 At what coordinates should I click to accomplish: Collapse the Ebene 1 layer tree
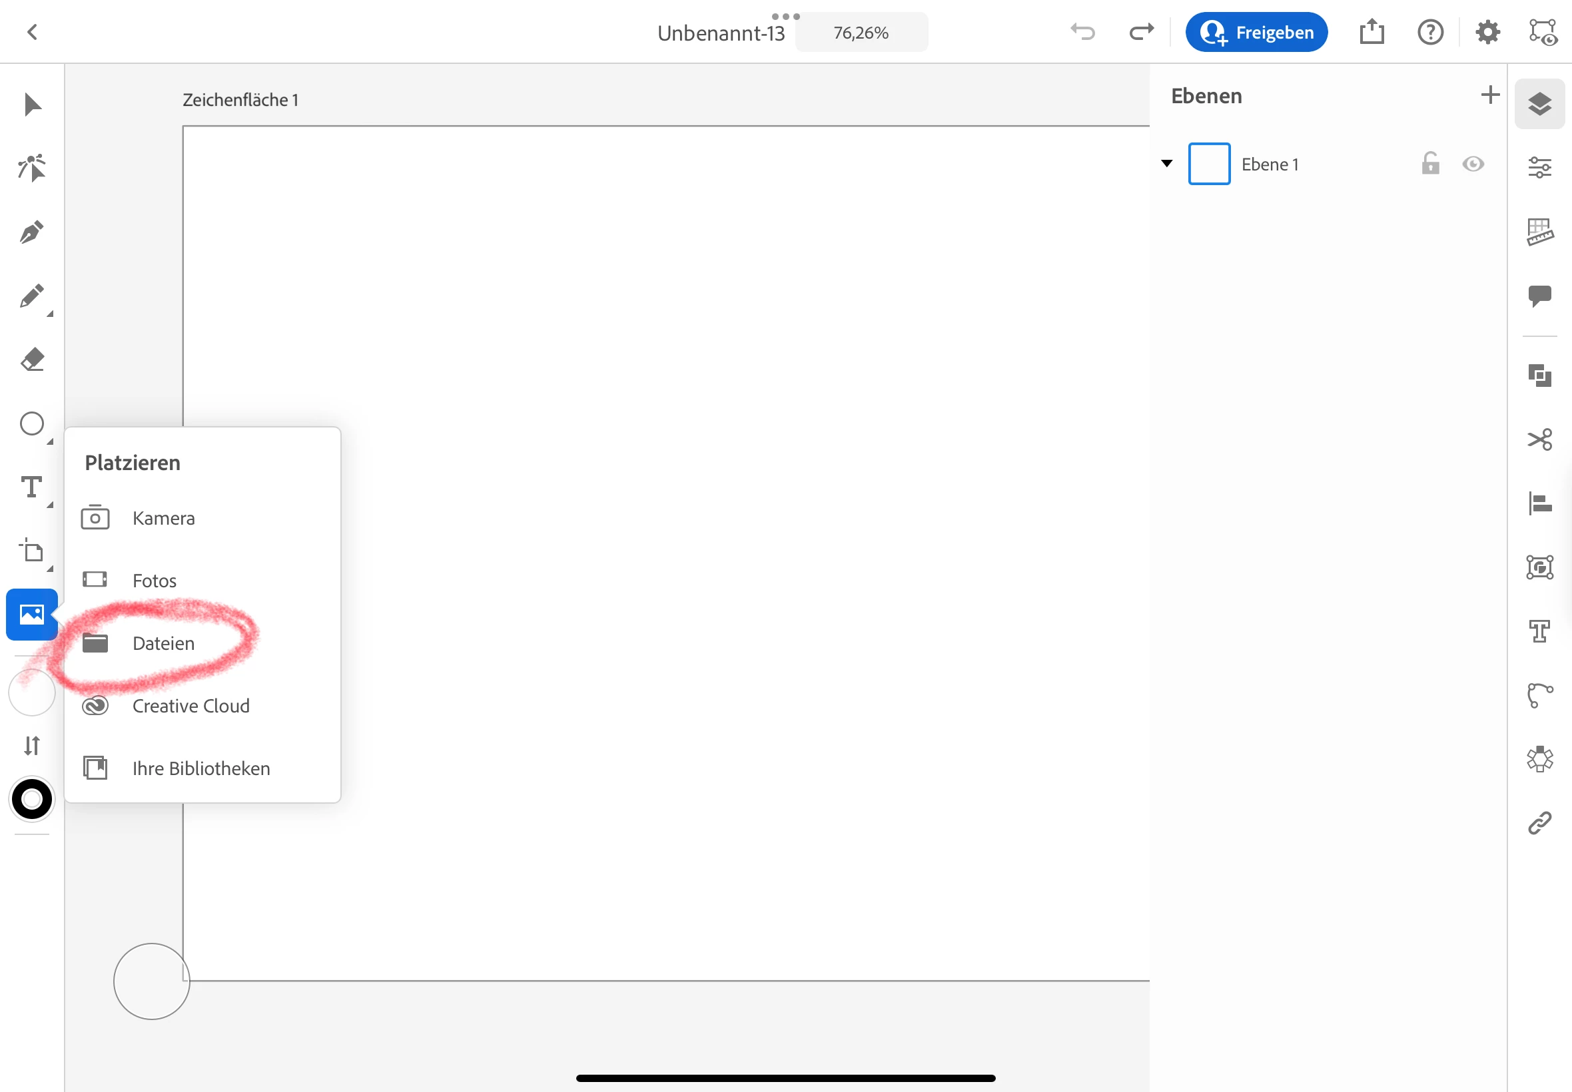[x=1167, y=164]
